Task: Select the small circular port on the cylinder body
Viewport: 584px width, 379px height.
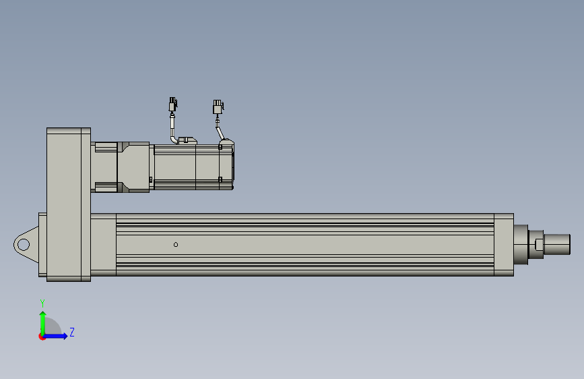Action: click(x=176, y=245)
